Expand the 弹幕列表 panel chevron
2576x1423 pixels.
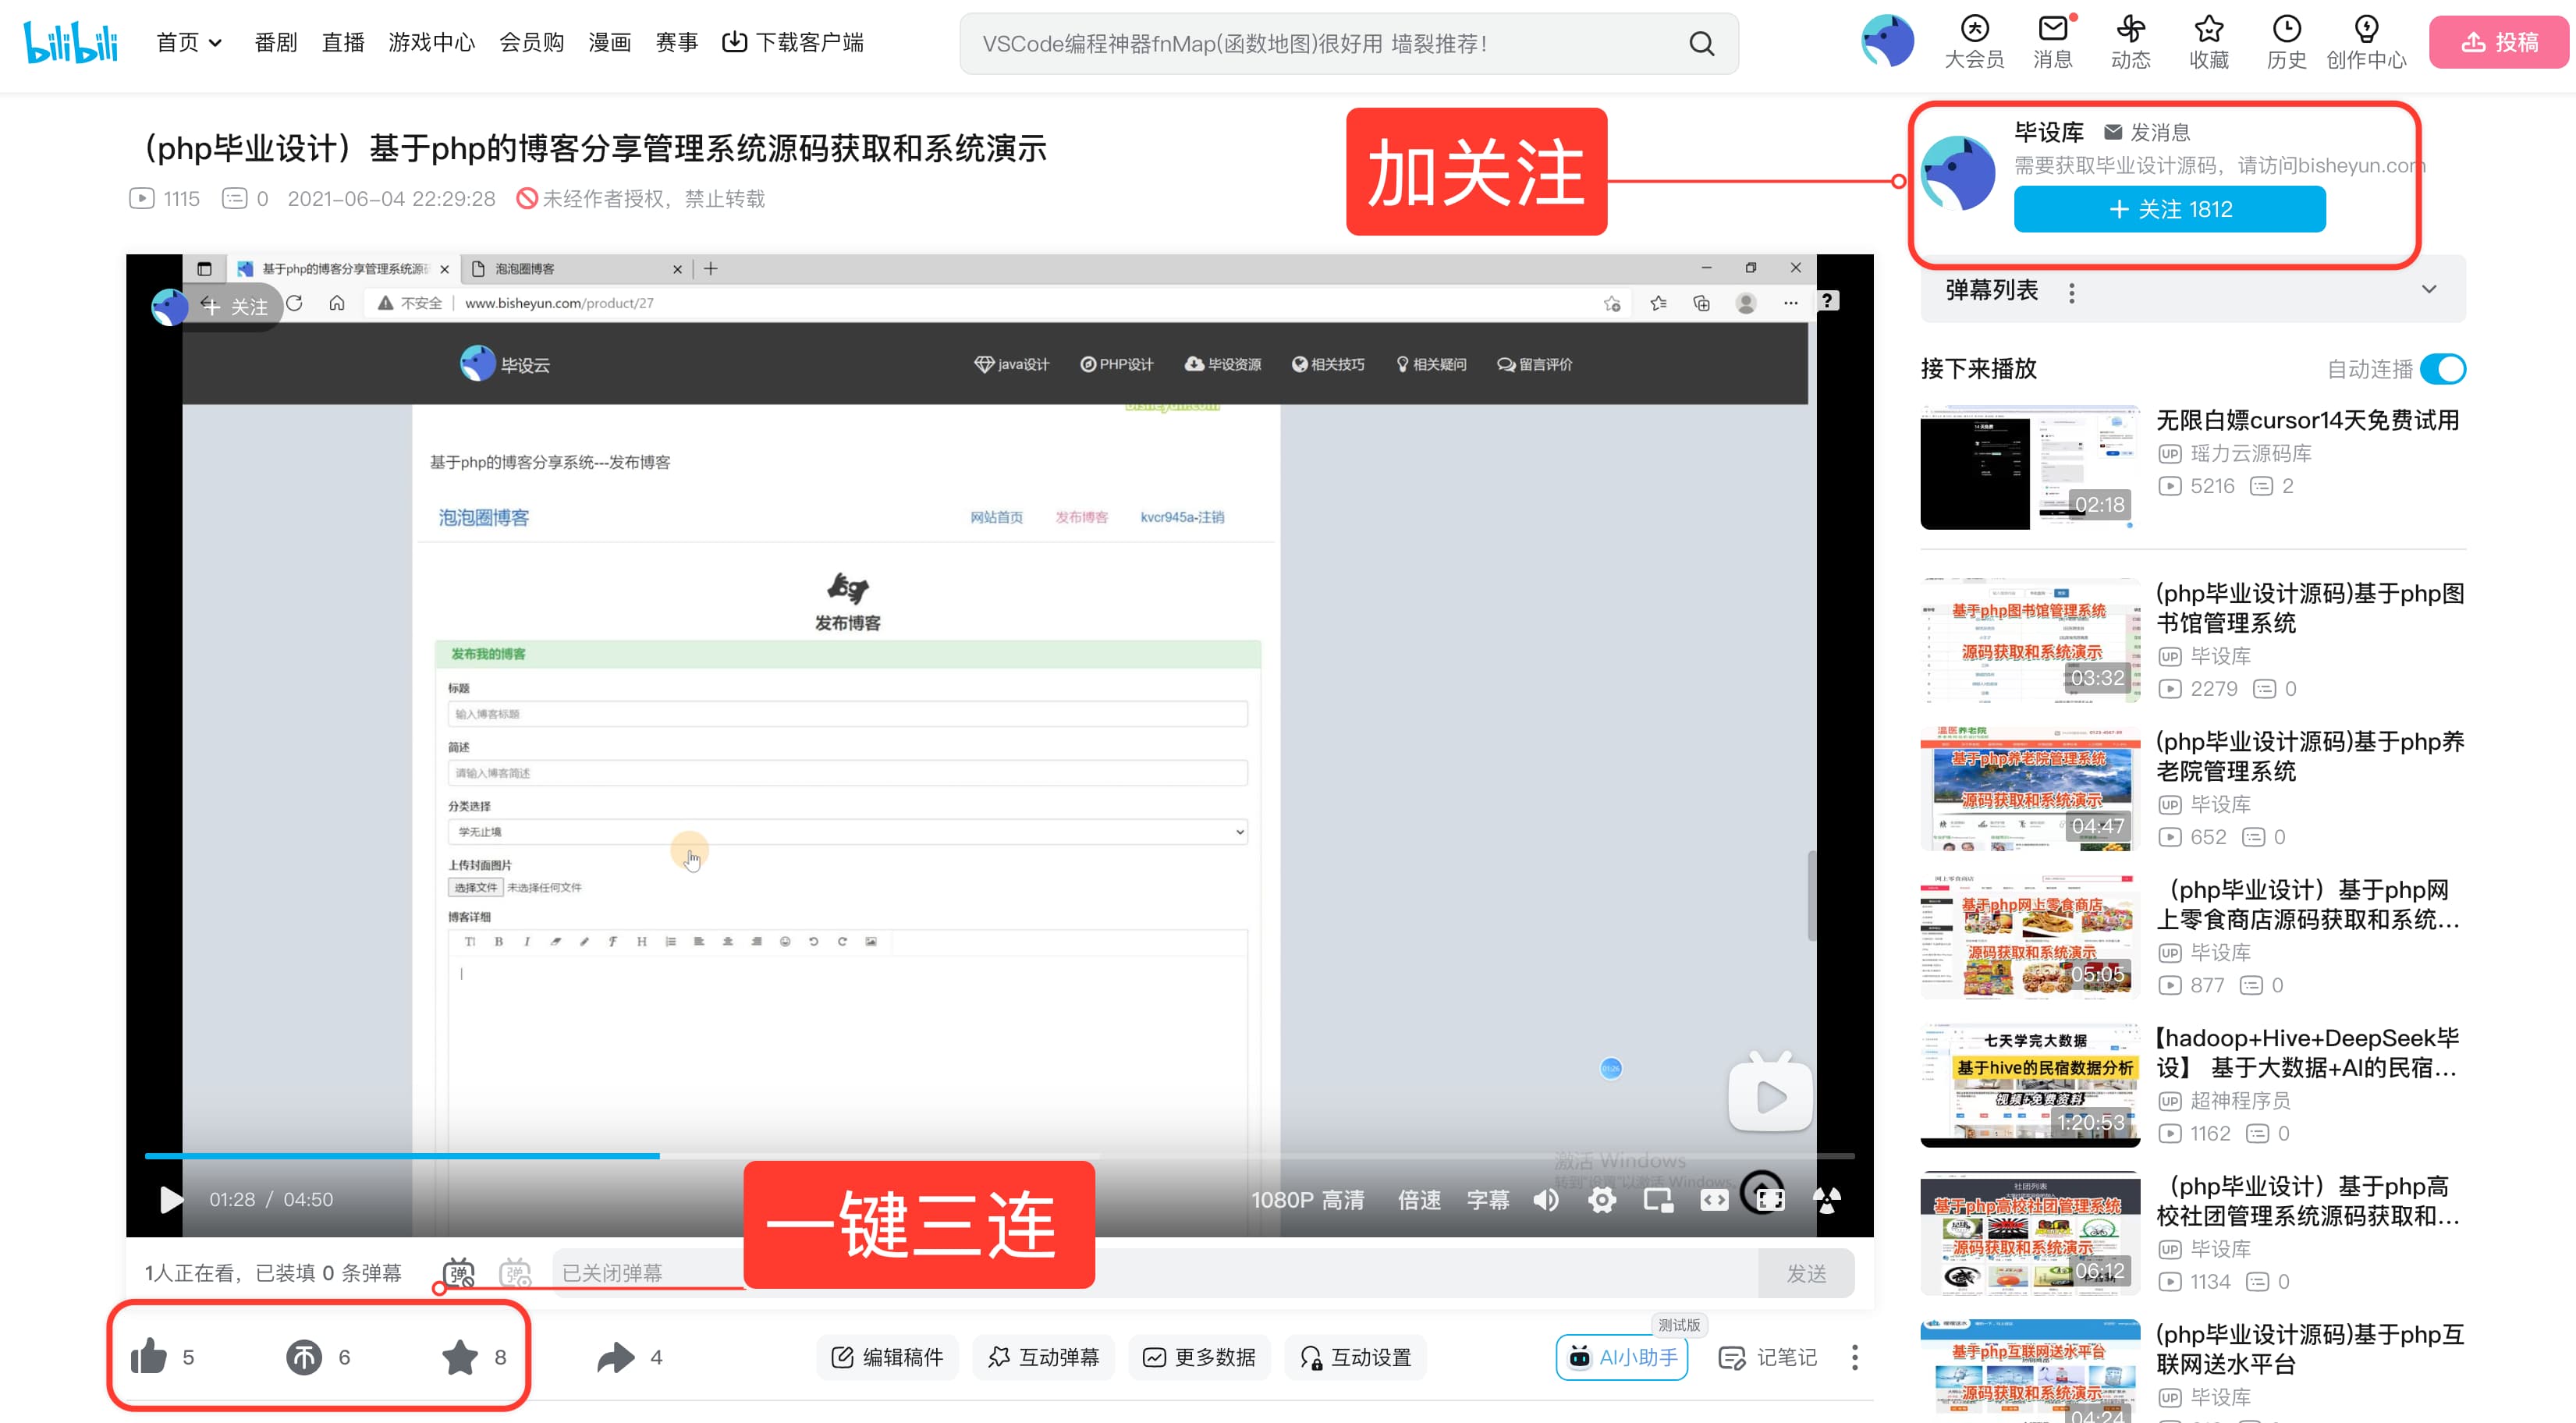click(x=2429, y=290)
